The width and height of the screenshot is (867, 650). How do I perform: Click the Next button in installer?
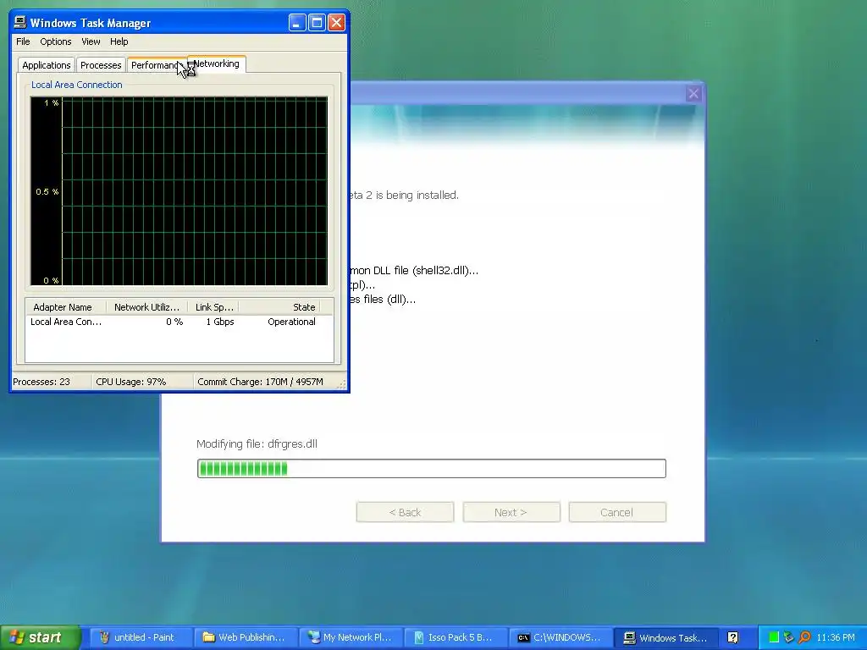click(x=511, y=512)
